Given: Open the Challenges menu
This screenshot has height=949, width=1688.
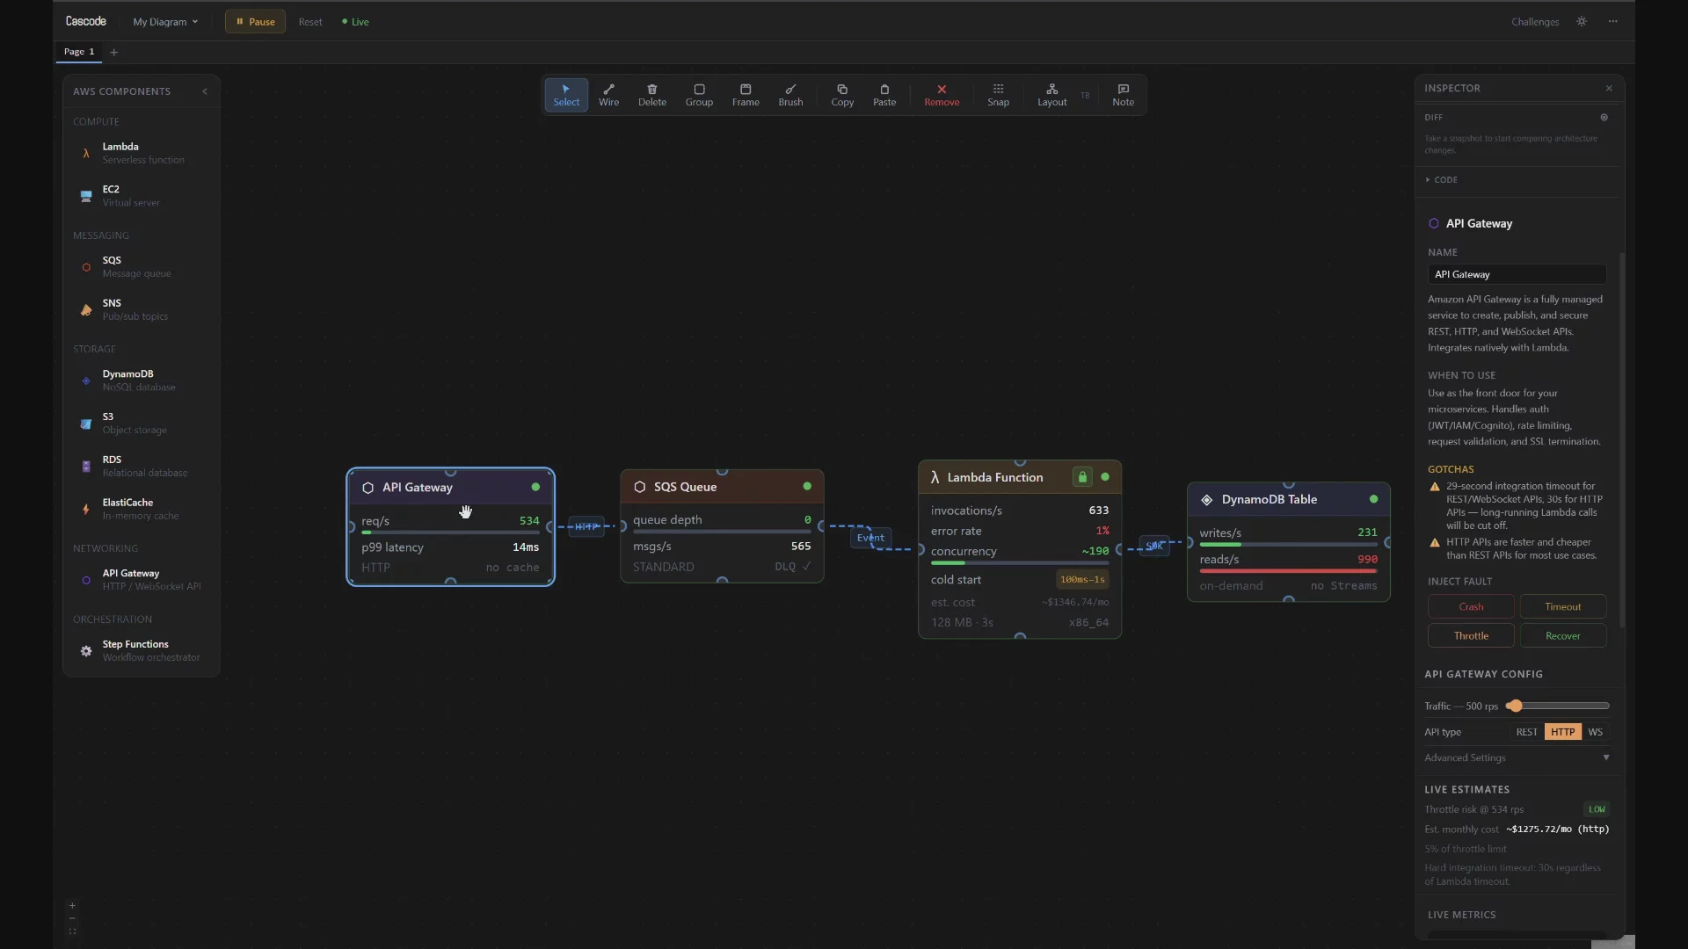Looking at the screenshot, I should (1535, 22).
